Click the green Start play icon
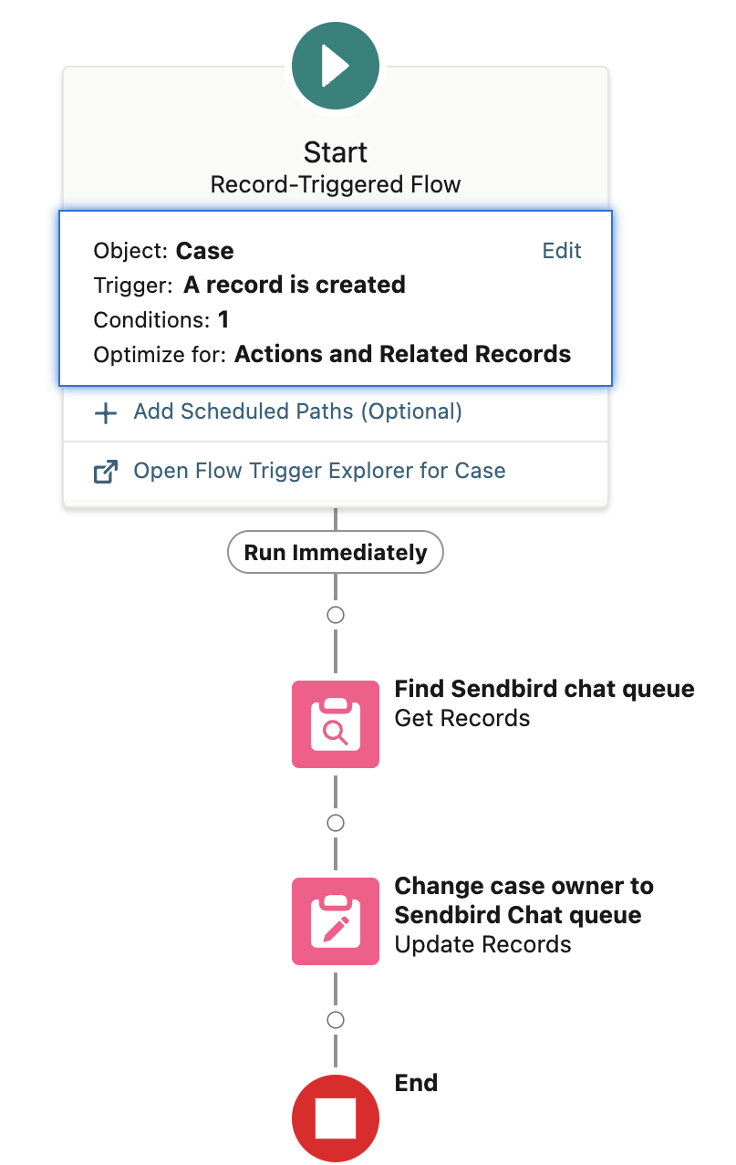The image size is (736, 1165). click(335, 65)
